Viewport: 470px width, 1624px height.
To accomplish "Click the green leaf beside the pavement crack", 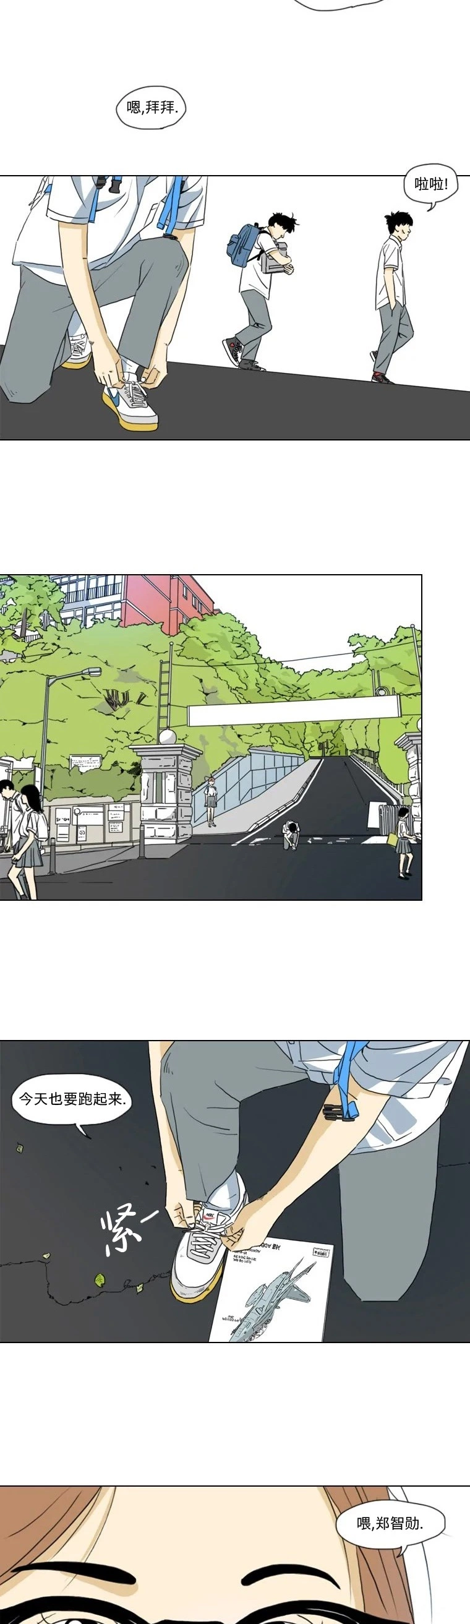I will (x=100, y=1279).
